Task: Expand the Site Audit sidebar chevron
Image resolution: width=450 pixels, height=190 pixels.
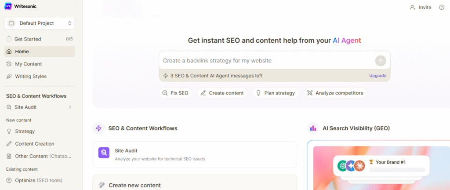Action: 70,107
